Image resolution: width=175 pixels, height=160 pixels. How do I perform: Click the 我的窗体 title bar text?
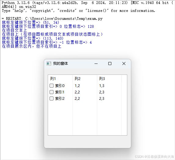[61, 64]
